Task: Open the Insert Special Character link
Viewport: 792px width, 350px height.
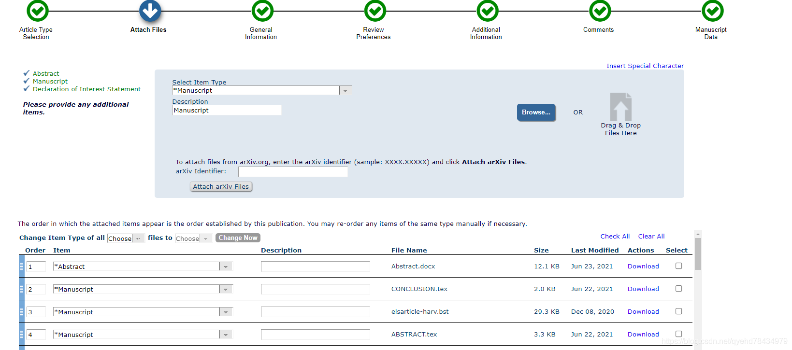Action: click(x=645, y=66)
